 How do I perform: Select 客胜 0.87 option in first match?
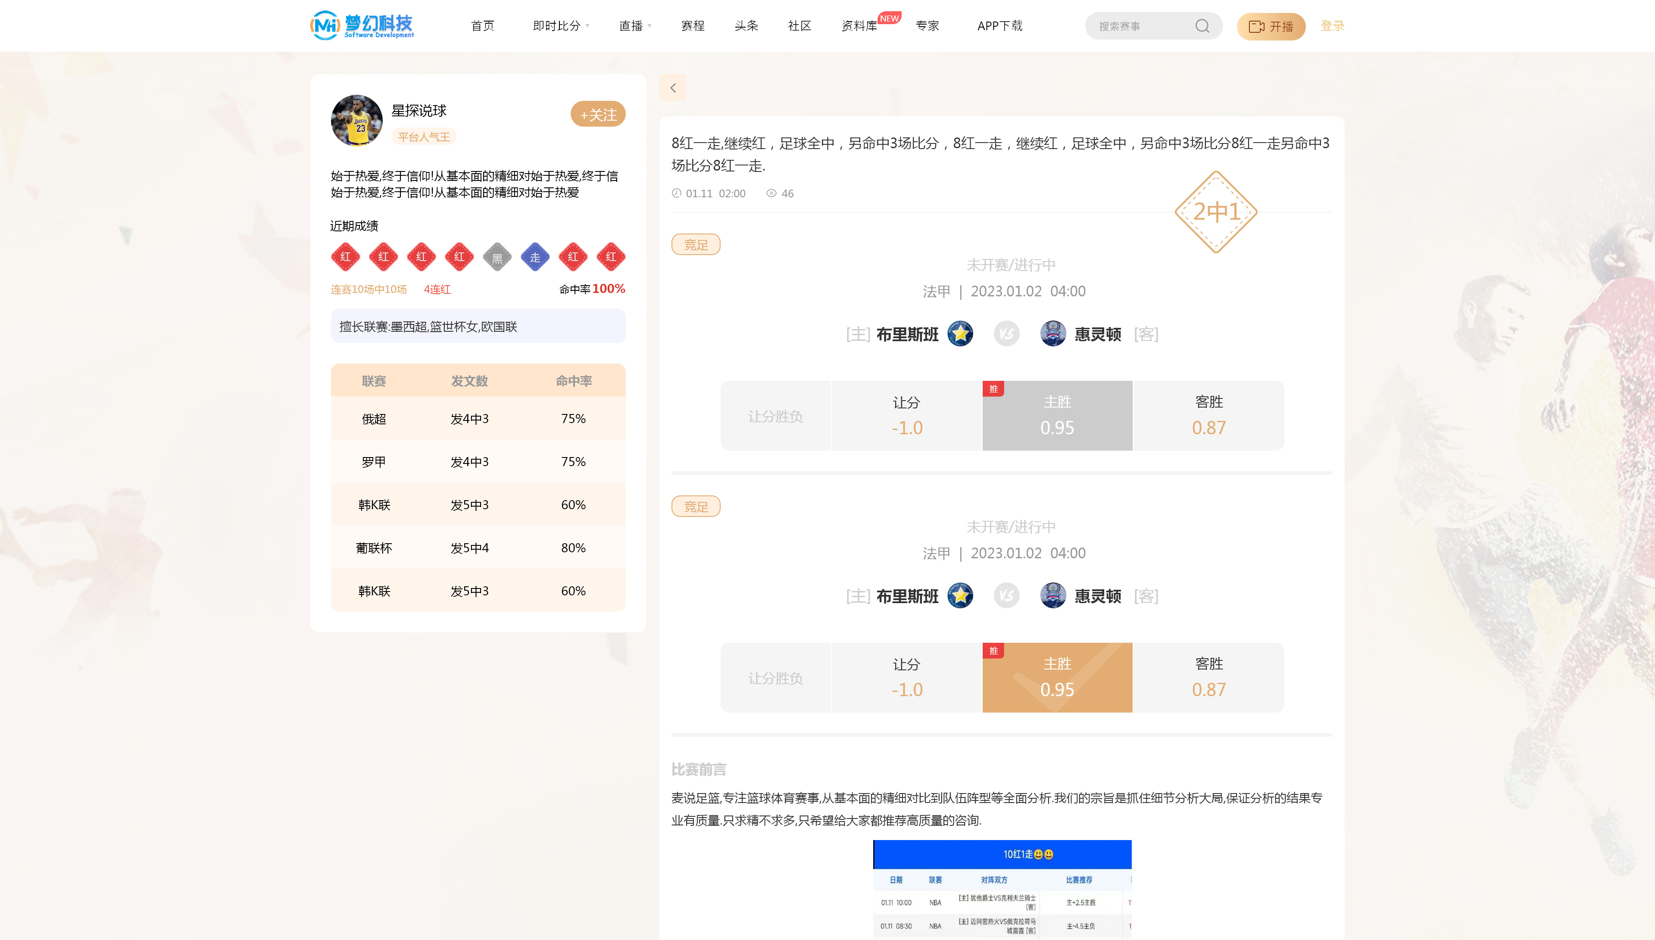[x=1209, y=416]
